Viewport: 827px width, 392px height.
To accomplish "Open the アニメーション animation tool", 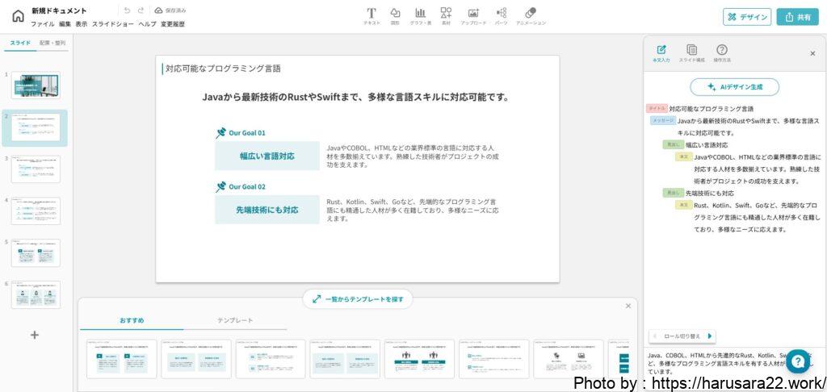I will point(531,16).
